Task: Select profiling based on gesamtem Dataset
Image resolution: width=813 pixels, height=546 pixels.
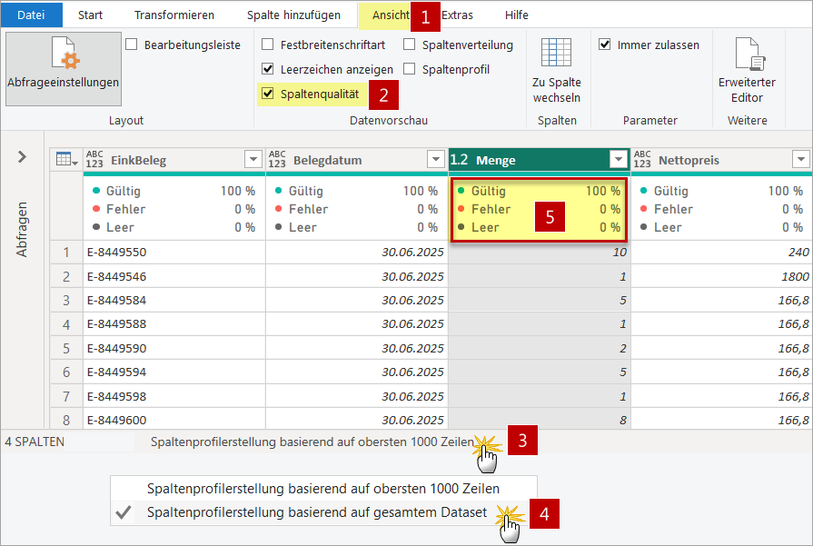Action: click(316, 512)
